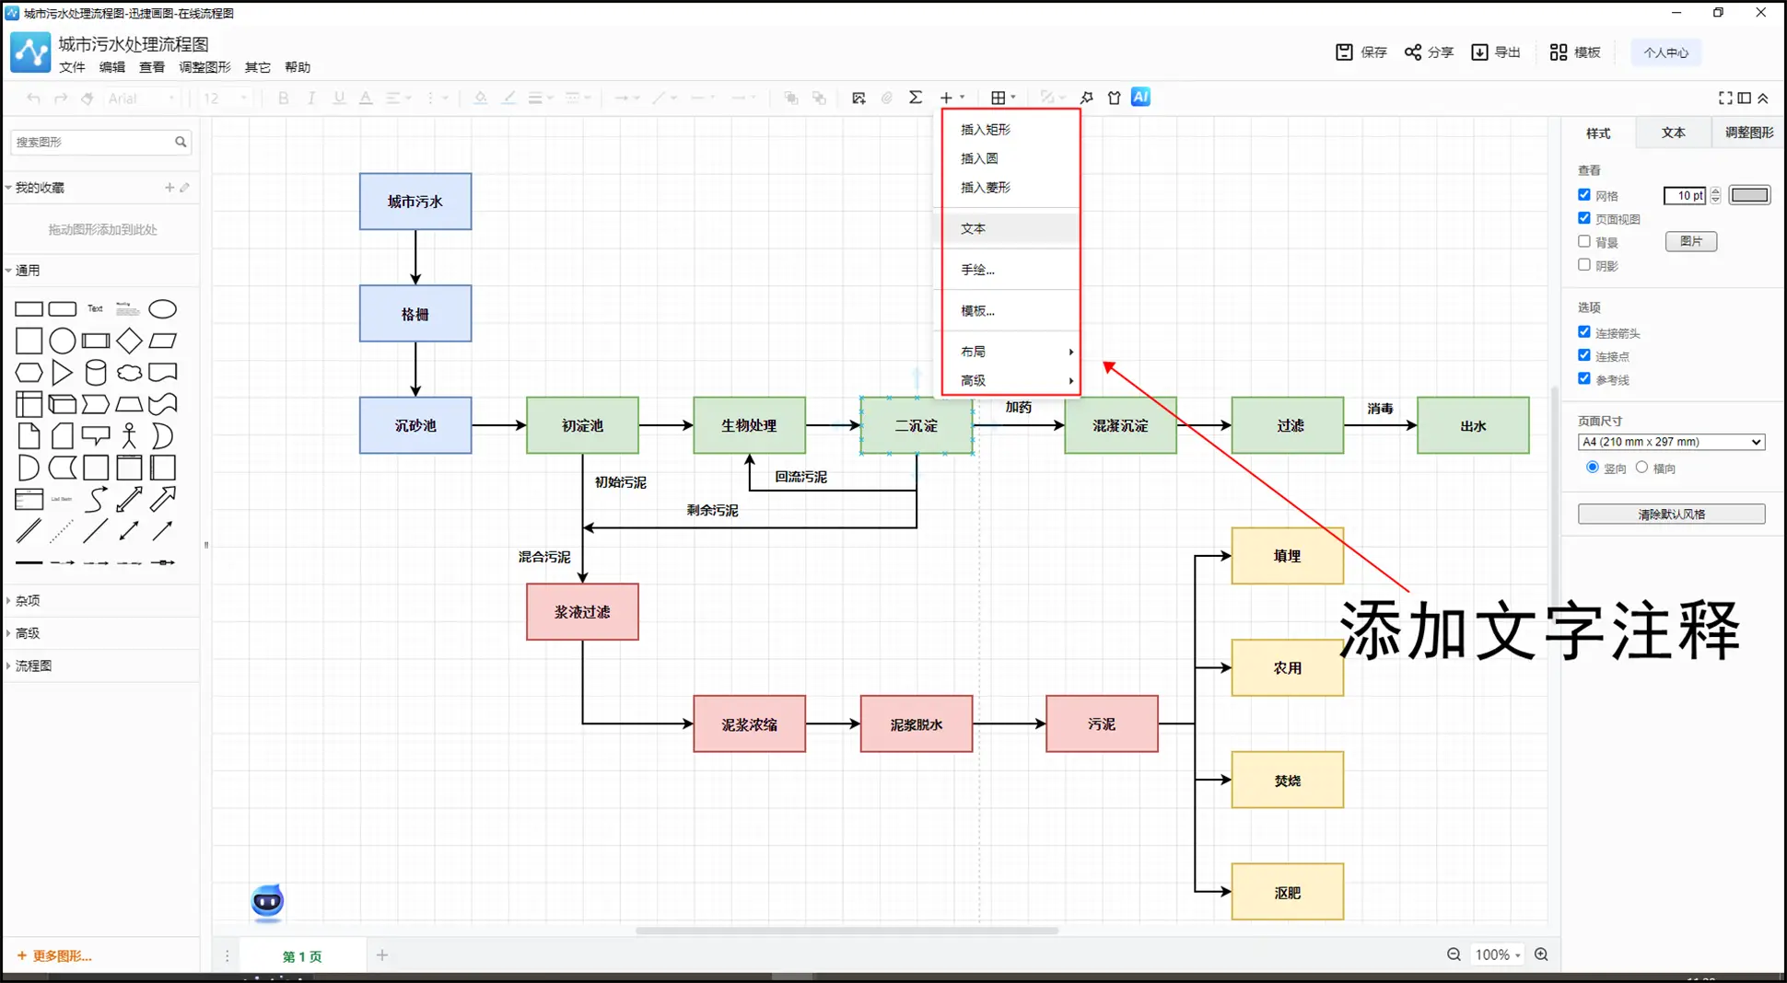Open the zoom 100% dropdown

point(1497,954)
